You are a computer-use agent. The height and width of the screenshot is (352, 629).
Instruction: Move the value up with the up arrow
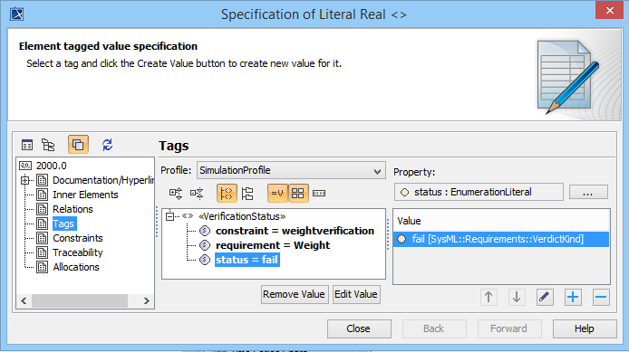[x=489, y=297]
